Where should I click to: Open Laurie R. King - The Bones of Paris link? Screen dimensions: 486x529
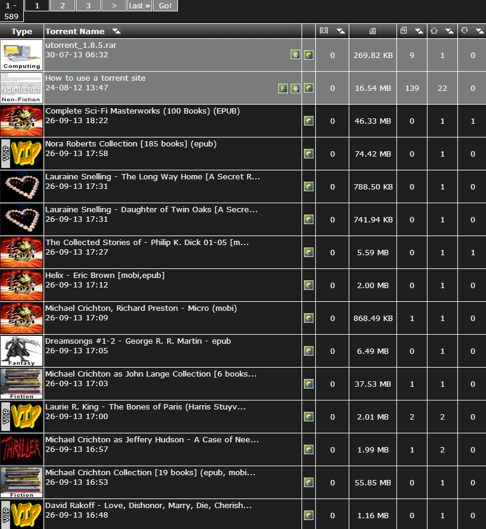pos(145,407)
